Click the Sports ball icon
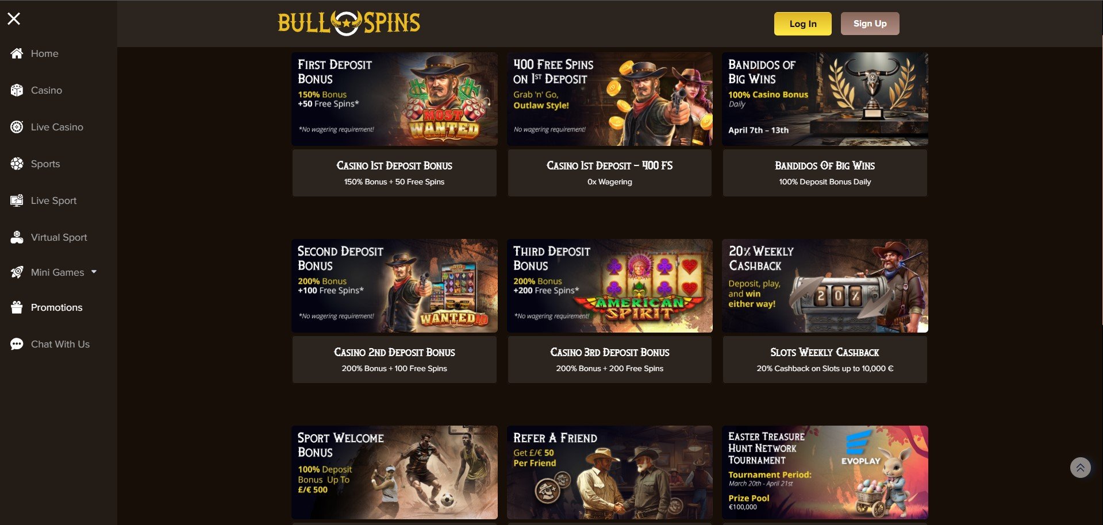This screenshot has width=1103, height=525. click(x=17, y=164)
